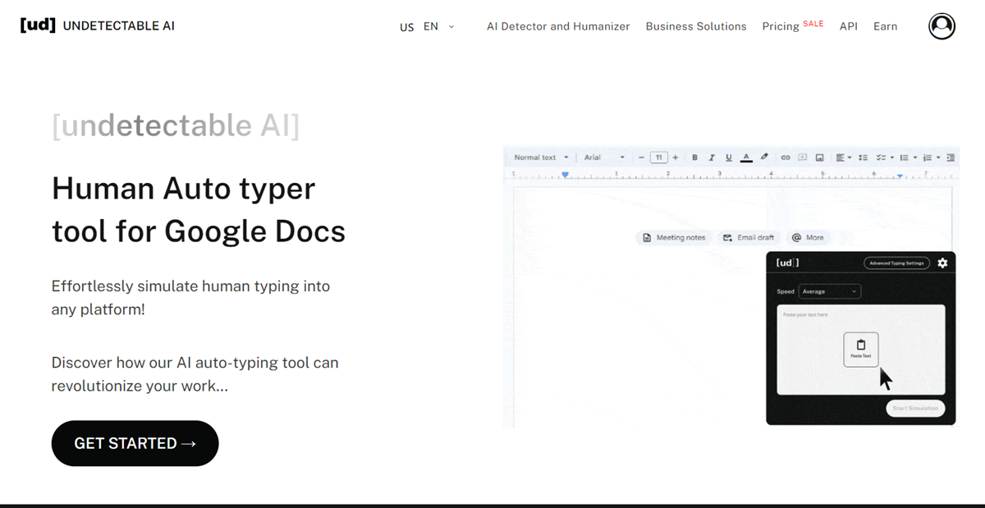Click the settings gear in the ud panel
This screenshot has width=985, height=508.
[942, 263]
